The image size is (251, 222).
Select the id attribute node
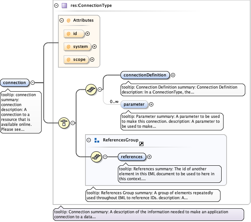click(73, 34)
